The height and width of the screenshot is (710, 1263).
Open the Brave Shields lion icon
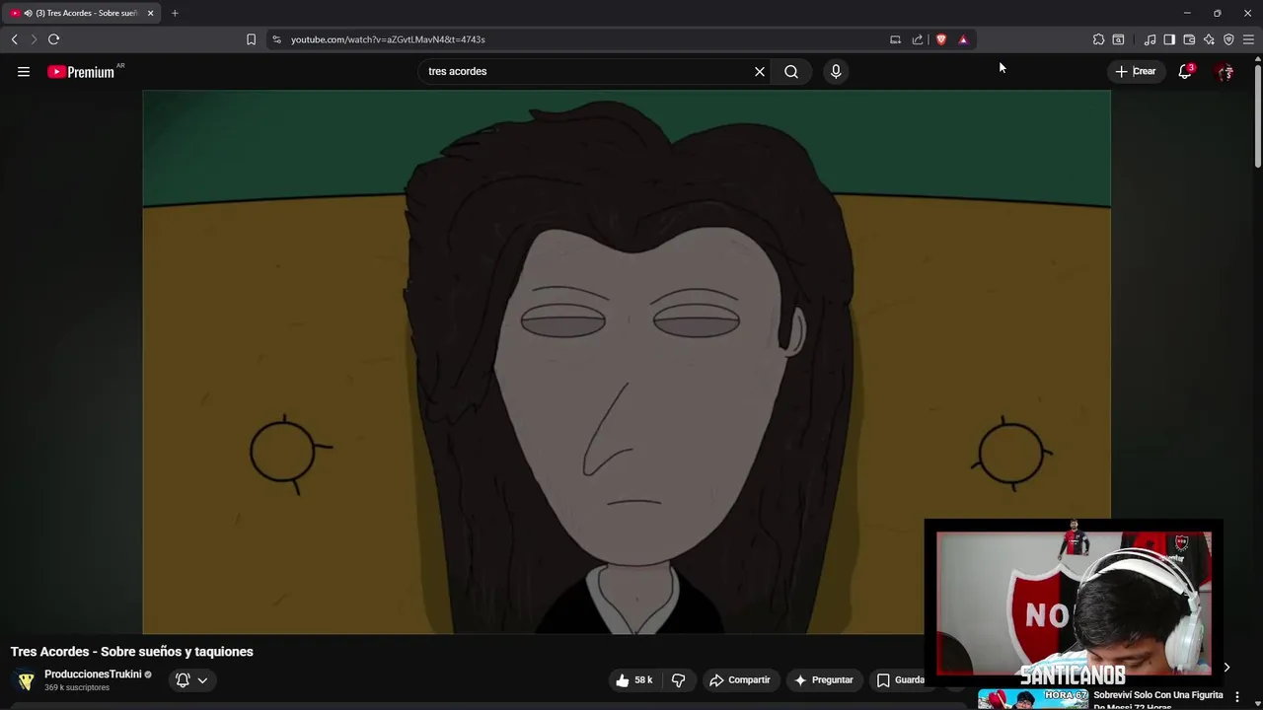(x=941, y=39)
